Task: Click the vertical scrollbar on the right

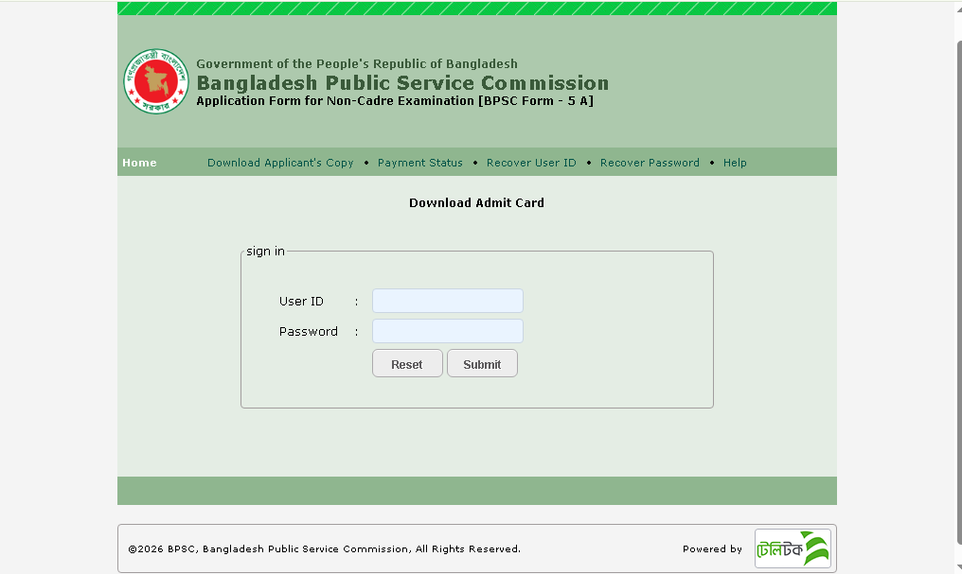Action: click(x=955, y=284)
